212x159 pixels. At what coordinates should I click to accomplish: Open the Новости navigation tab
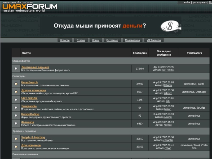65,40
